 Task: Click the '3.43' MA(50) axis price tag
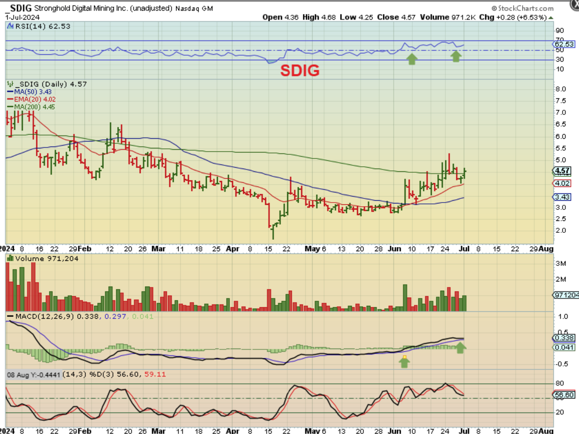click(562, 197)
